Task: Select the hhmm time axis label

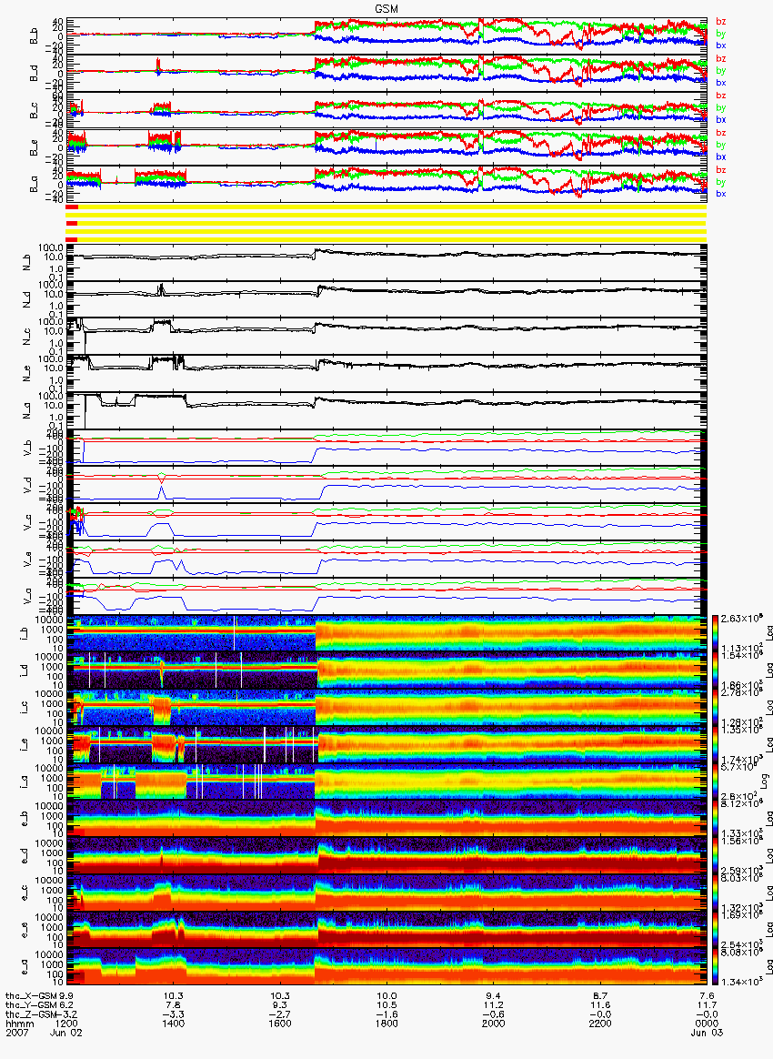Action: coord(20,1024)
